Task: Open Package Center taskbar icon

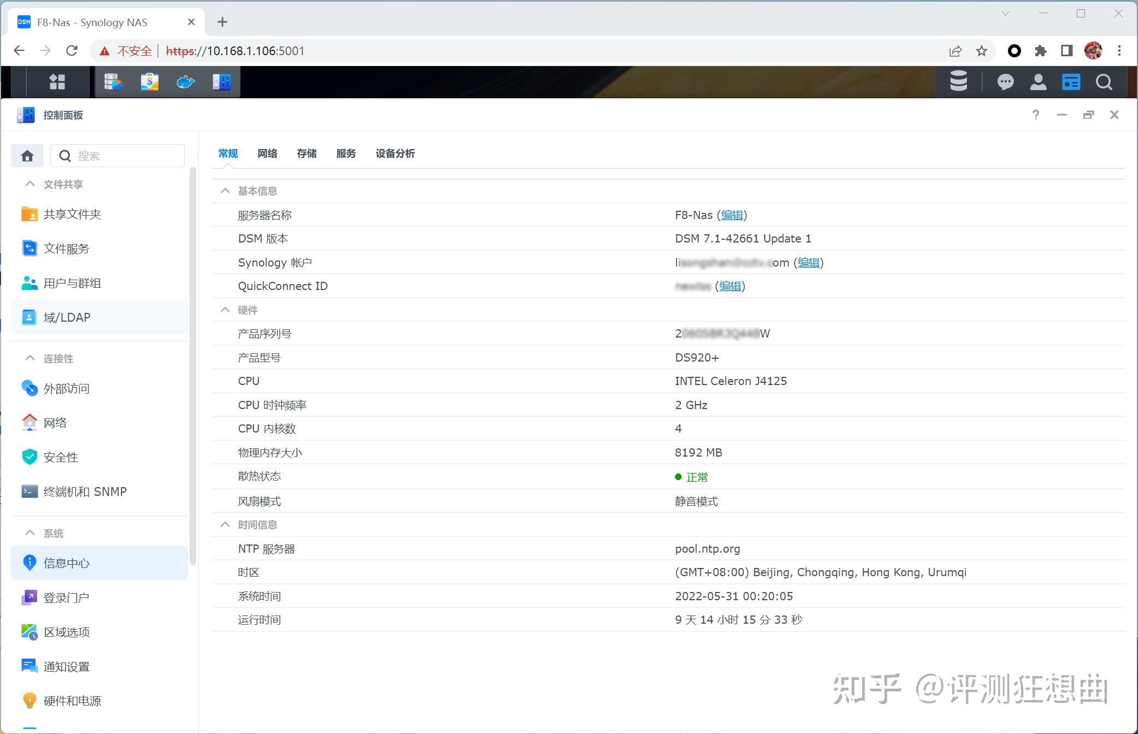Action: (149, 82)
